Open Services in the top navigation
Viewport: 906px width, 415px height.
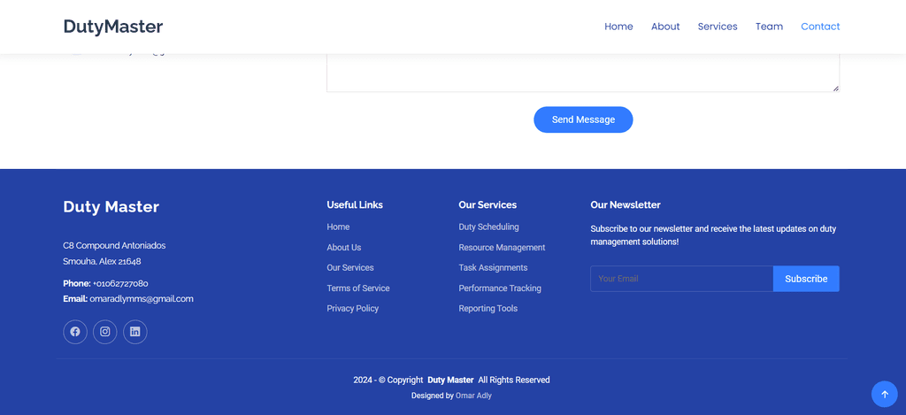tap(717, 27)
